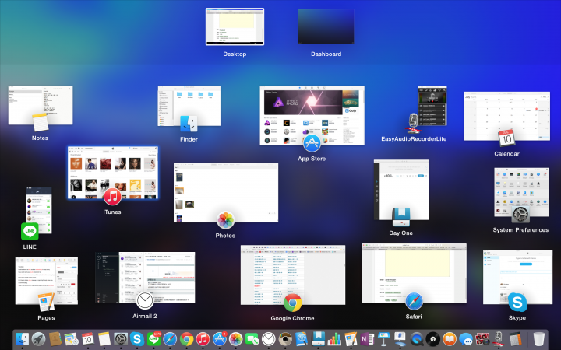Open the Contacts book icon in the dock

coord(55,339)
